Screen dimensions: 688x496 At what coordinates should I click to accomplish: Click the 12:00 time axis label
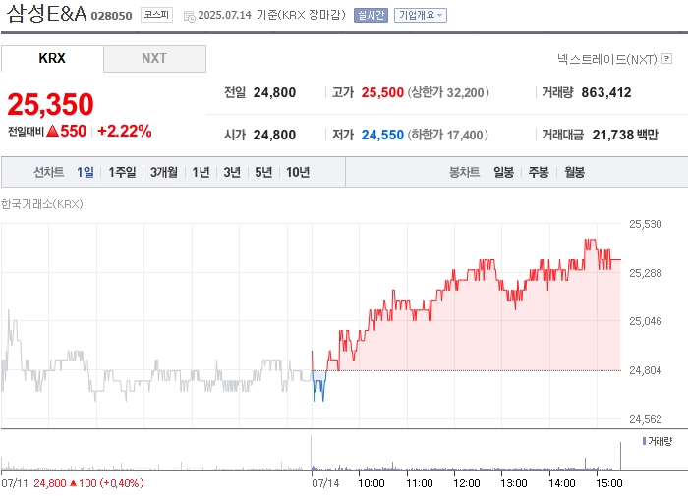pos(467,483)
